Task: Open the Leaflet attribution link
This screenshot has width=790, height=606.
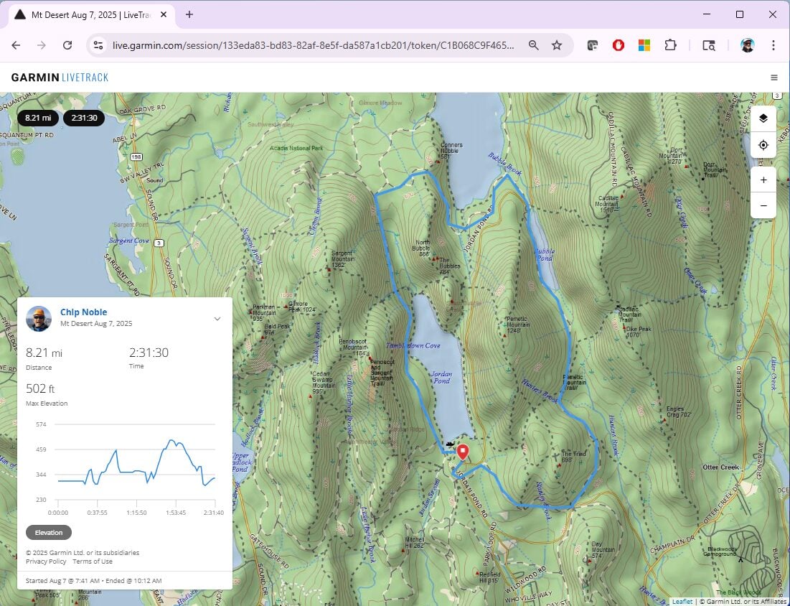Action: click(x=682, y=602)
